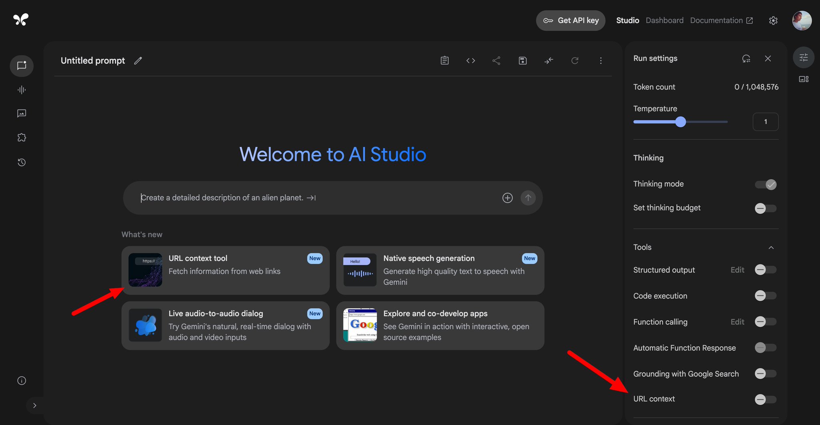Adjust the Temperature slider handle
This screenshot has width=820, height=425.
[681, 122]
